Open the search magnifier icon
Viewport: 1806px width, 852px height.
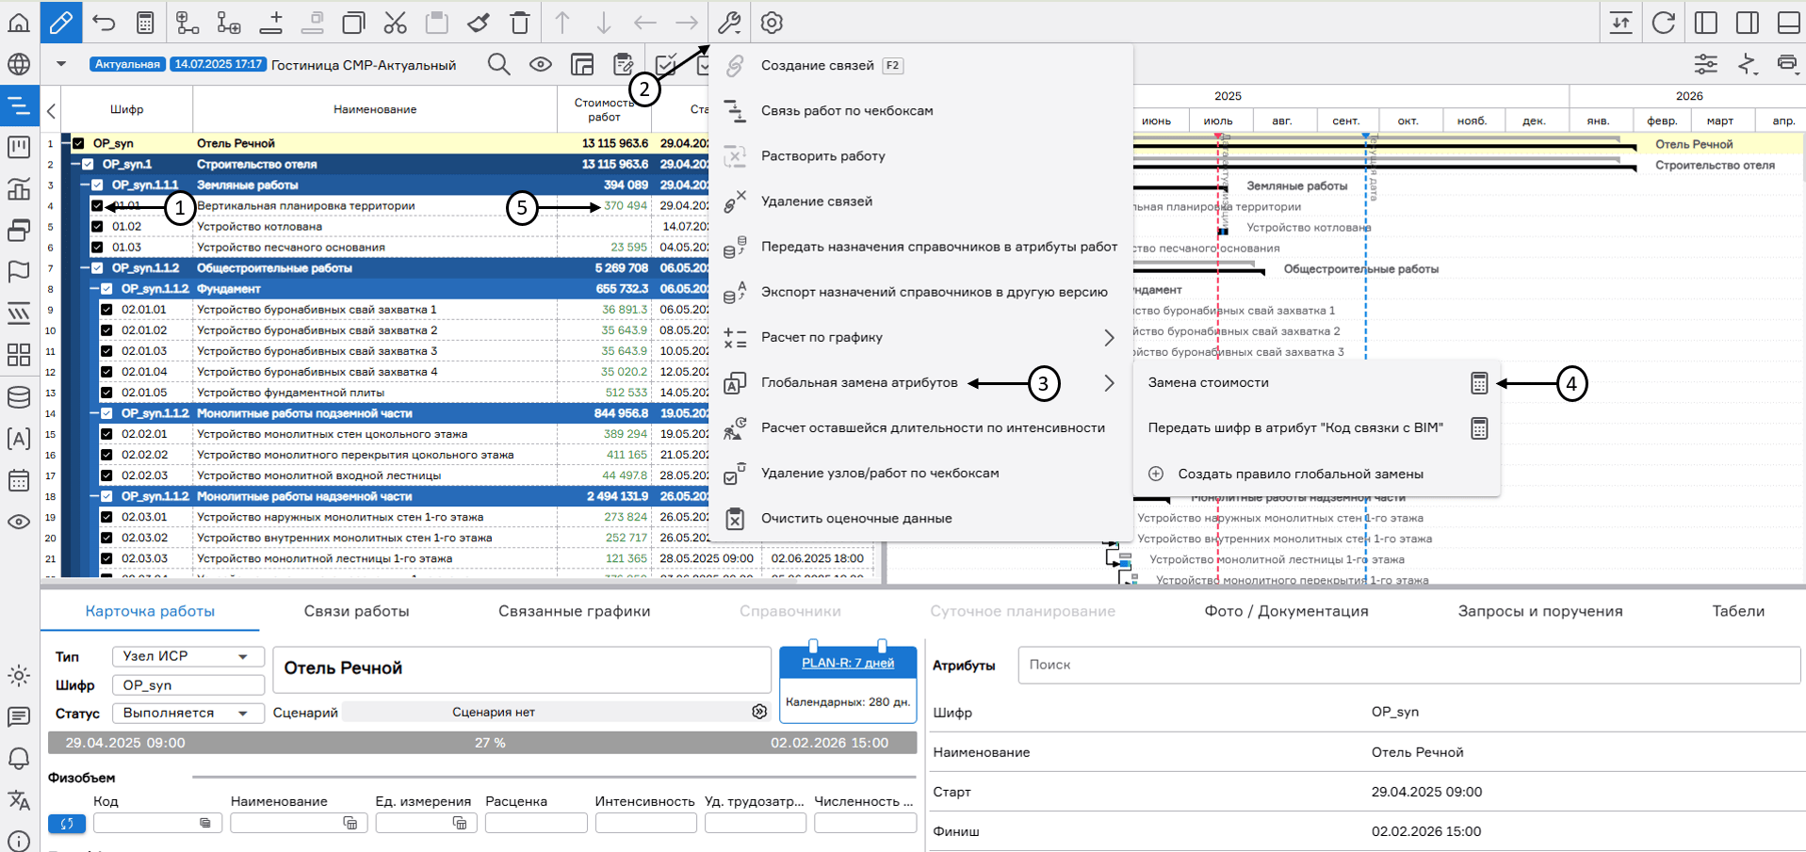click(x=498, y=64)
